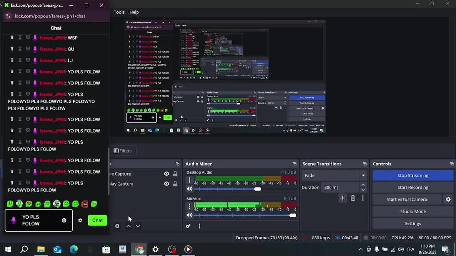The width and height of the screenshot is (456, 256).
Task: Toggle Start Virtual Camera
Action: [x=407, y=199]
